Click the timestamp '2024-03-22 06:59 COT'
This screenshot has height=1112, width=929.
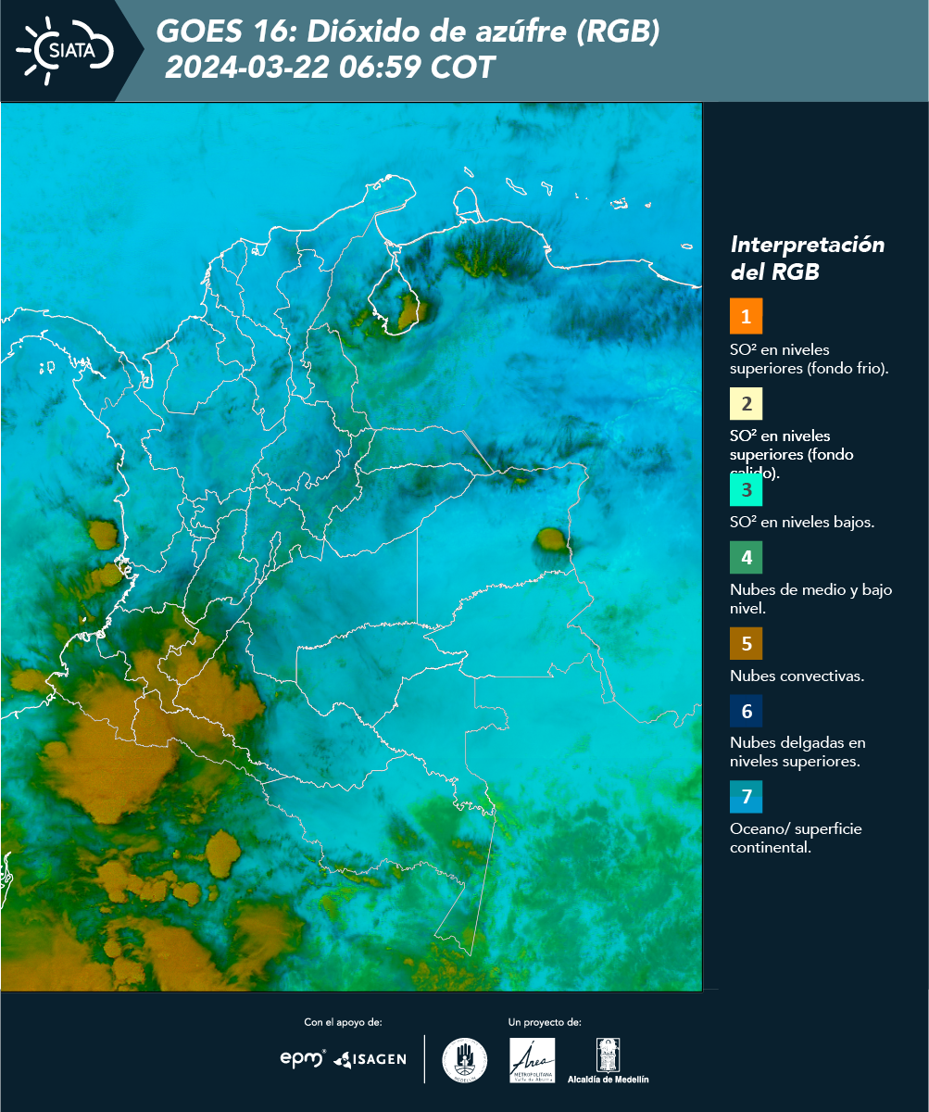[x=330, y=68]
